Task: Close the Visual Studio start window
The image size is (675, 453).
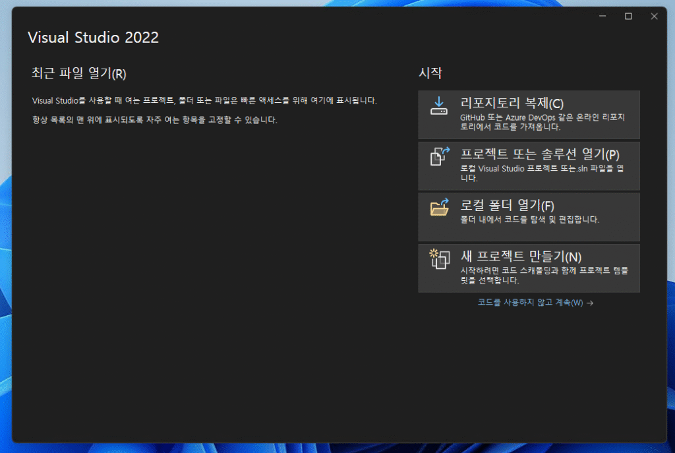Action: pos(654,16)
